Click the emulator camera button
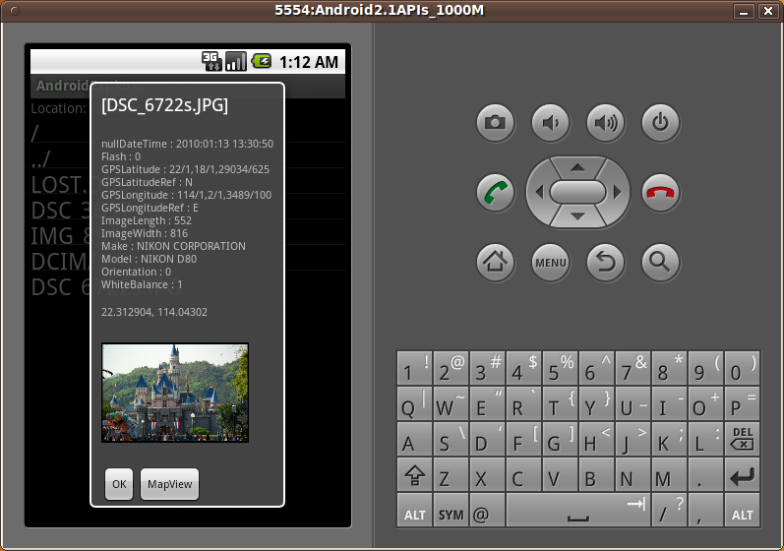The width and height of the screenshot is (784, 551). tap(495, 123)
